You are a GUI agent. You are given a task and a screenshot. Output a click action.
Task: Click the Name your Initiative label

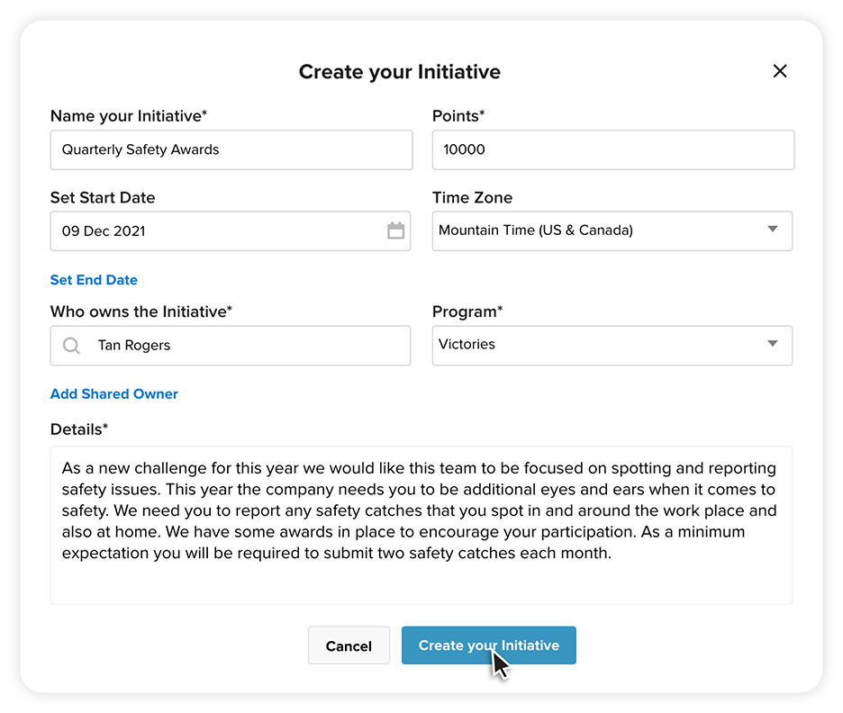(129, 116)
